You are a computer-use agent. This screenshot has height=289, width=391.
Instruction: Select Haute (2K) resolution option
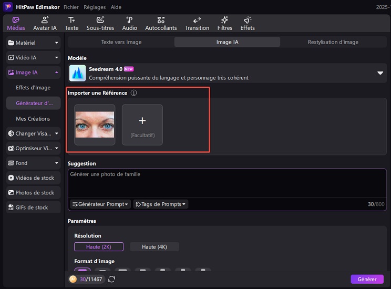tap(99, 247)
